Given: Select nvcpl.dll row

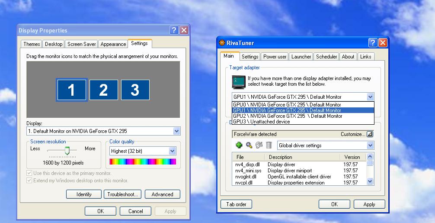Looking at the screenshot, I should click(x=299, y=182).
